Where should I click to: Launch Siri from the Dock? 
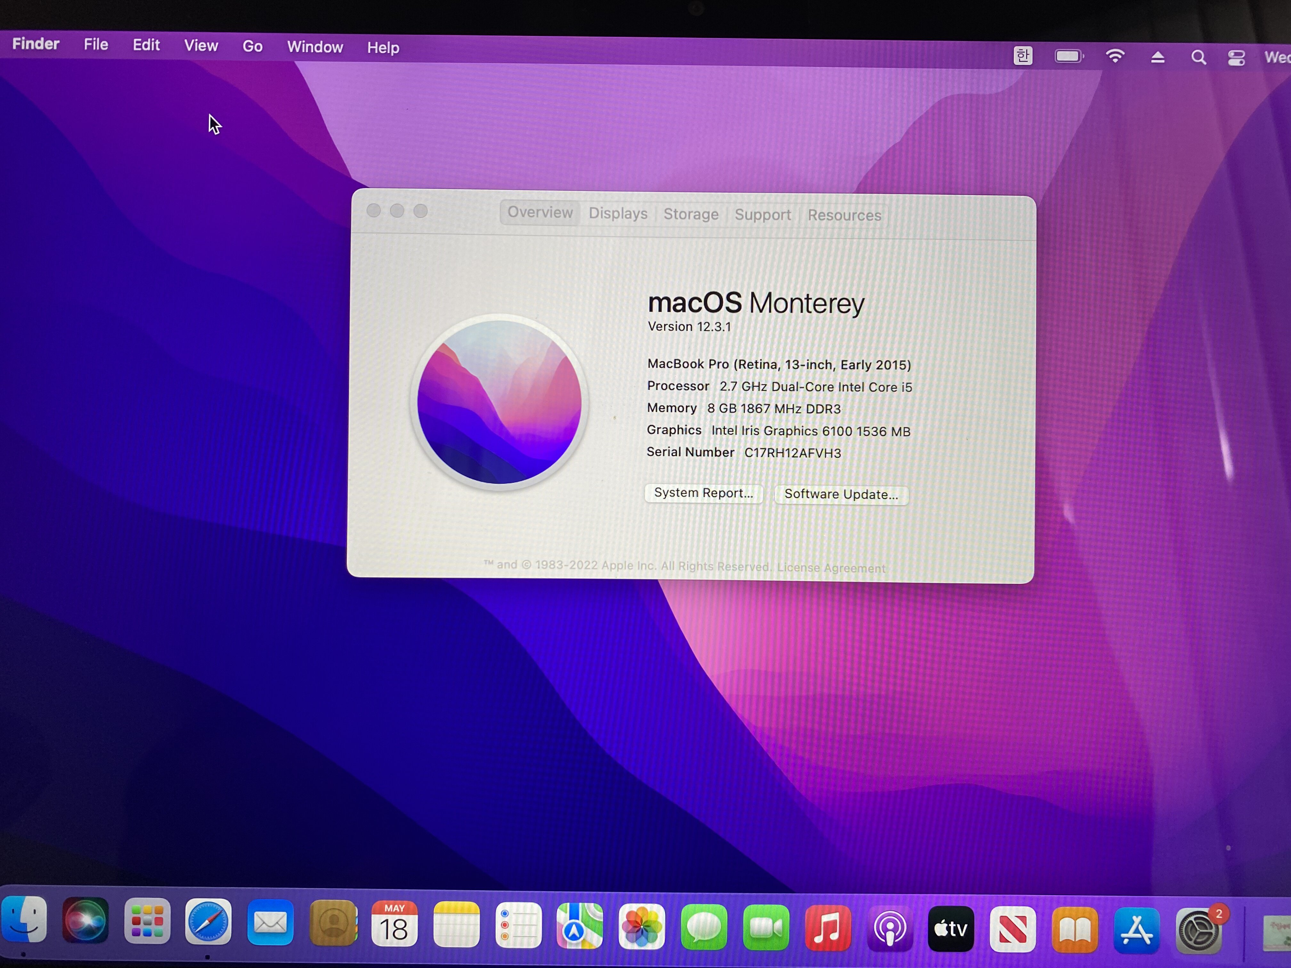(85, 921)
